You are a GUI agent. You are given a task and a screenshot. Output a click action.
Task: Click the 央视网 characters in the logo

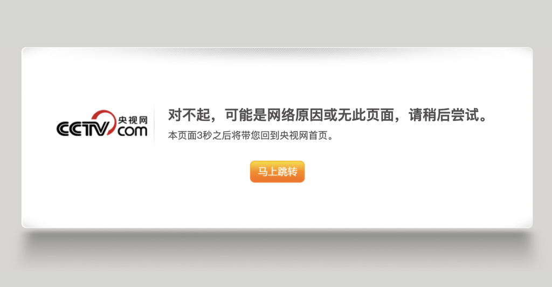coord(133,120)
